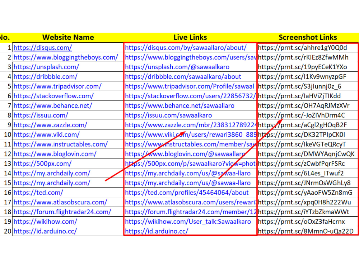This screenshot has height=269, width=359.
Task: Select the cell https://prnt.sc/19pyECeK1YXo
Action: [308, 67]
